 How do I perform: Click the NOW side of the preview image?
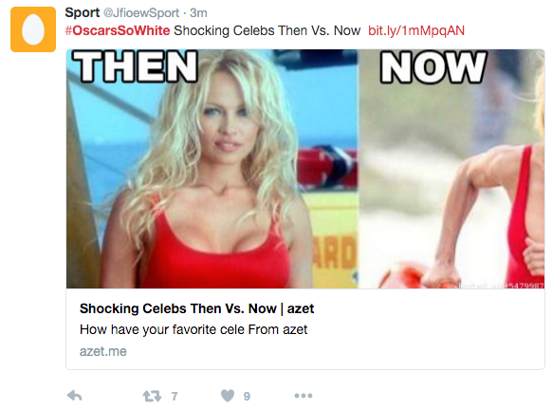[451, 169]
